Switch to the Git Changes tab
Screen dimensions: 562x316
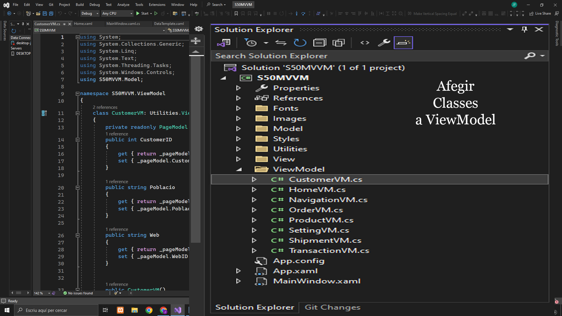pos(332,307)
